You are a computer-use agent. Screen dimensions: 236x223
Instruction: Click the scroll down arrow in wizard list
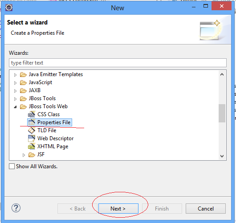[x=222, y=156]
